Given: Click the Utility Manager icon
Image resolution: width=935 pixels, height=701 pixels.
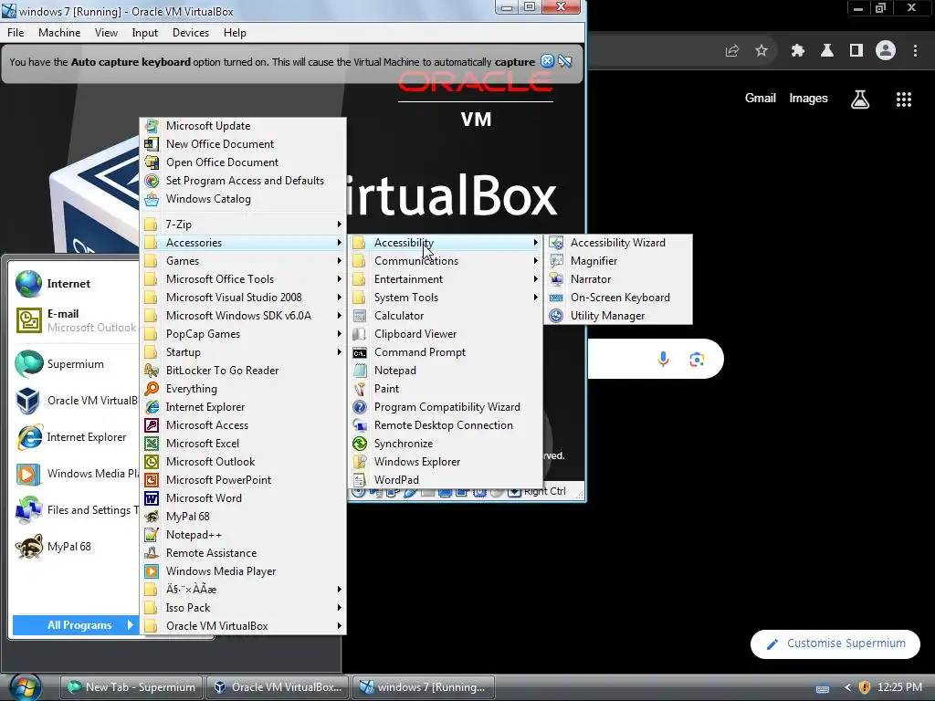Looking at the screenshot, I should [556, 316].
